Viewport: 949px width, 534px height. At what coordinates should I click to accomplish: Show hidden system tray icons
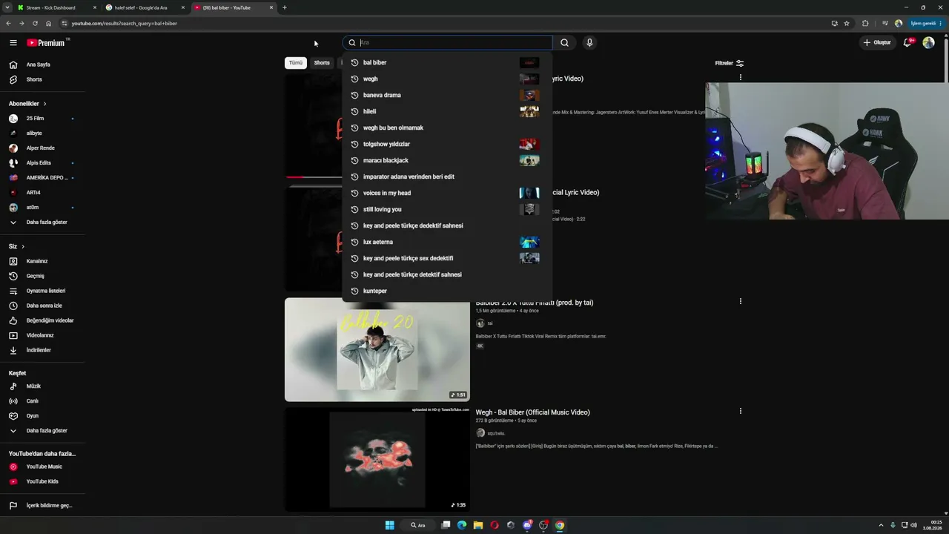[x=881, y=525]
